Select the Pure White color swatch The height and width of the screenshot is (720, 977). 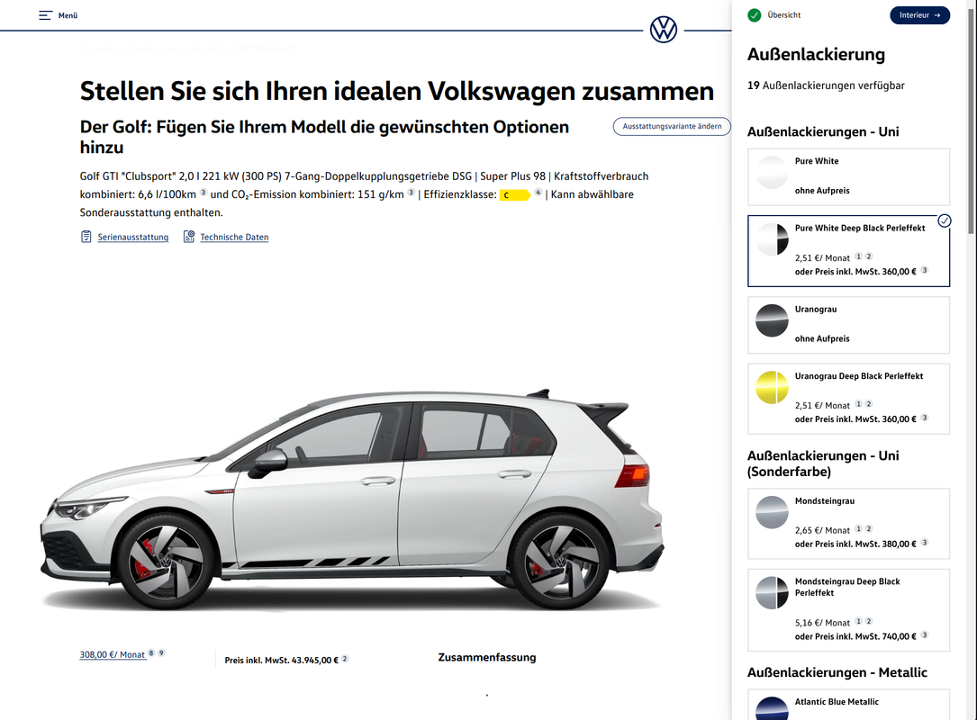(772, 173)
